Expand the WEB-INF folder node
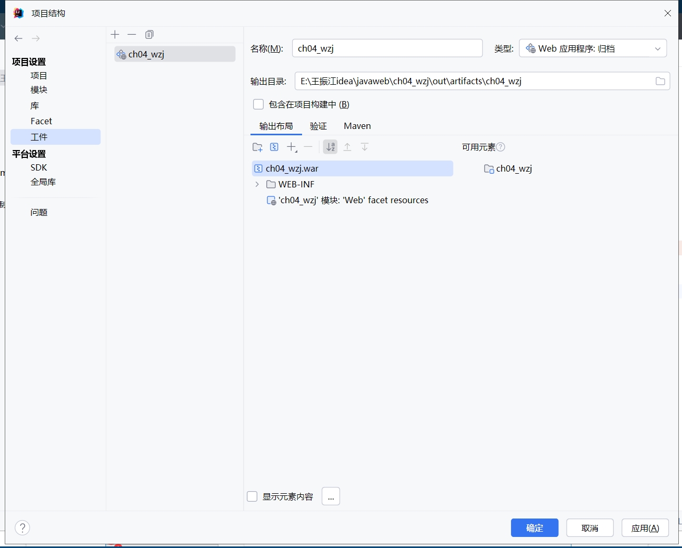The height and width of the screenshot is (548, 682). pos(257,184)
